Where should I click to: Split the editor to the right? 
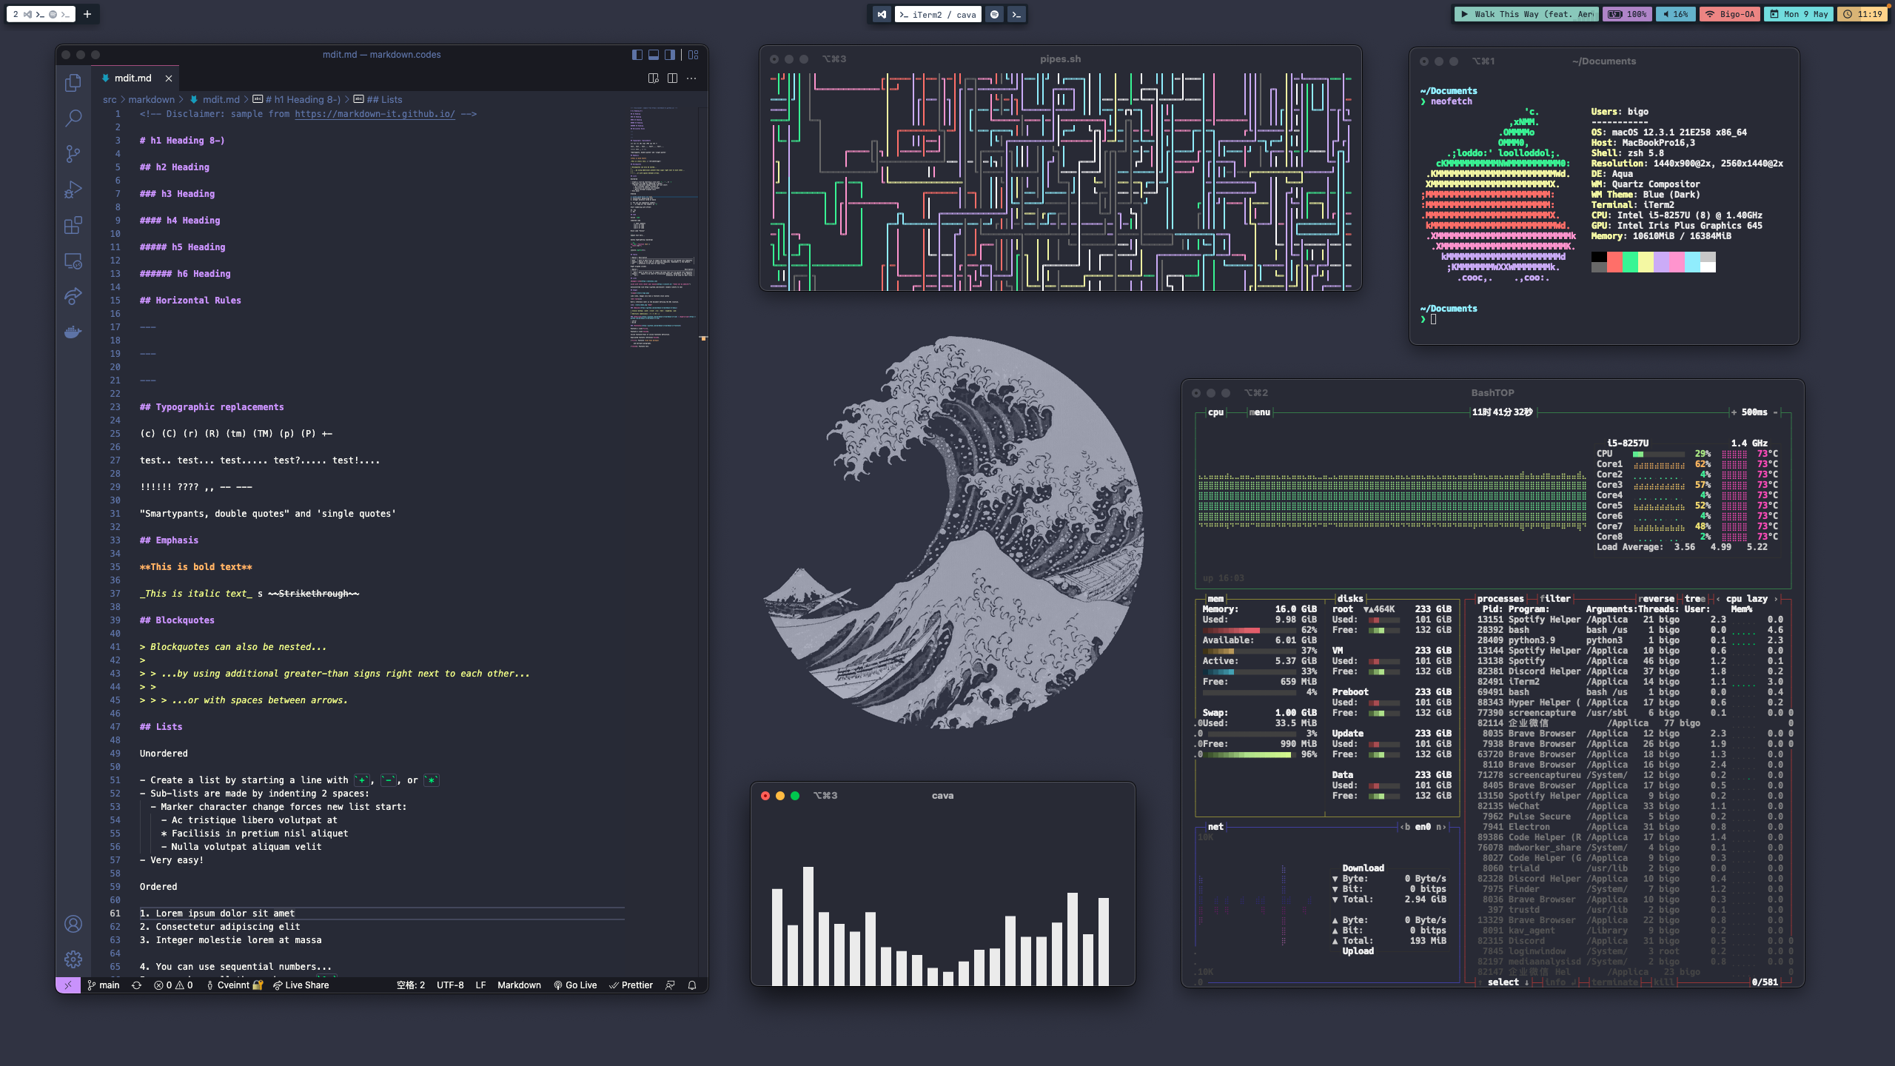pos(672,78)
